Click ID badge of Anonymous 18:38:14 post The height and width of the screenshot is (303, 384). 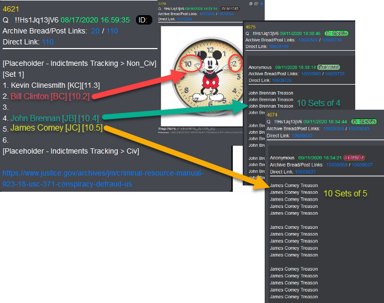click(x=329, y=67)
